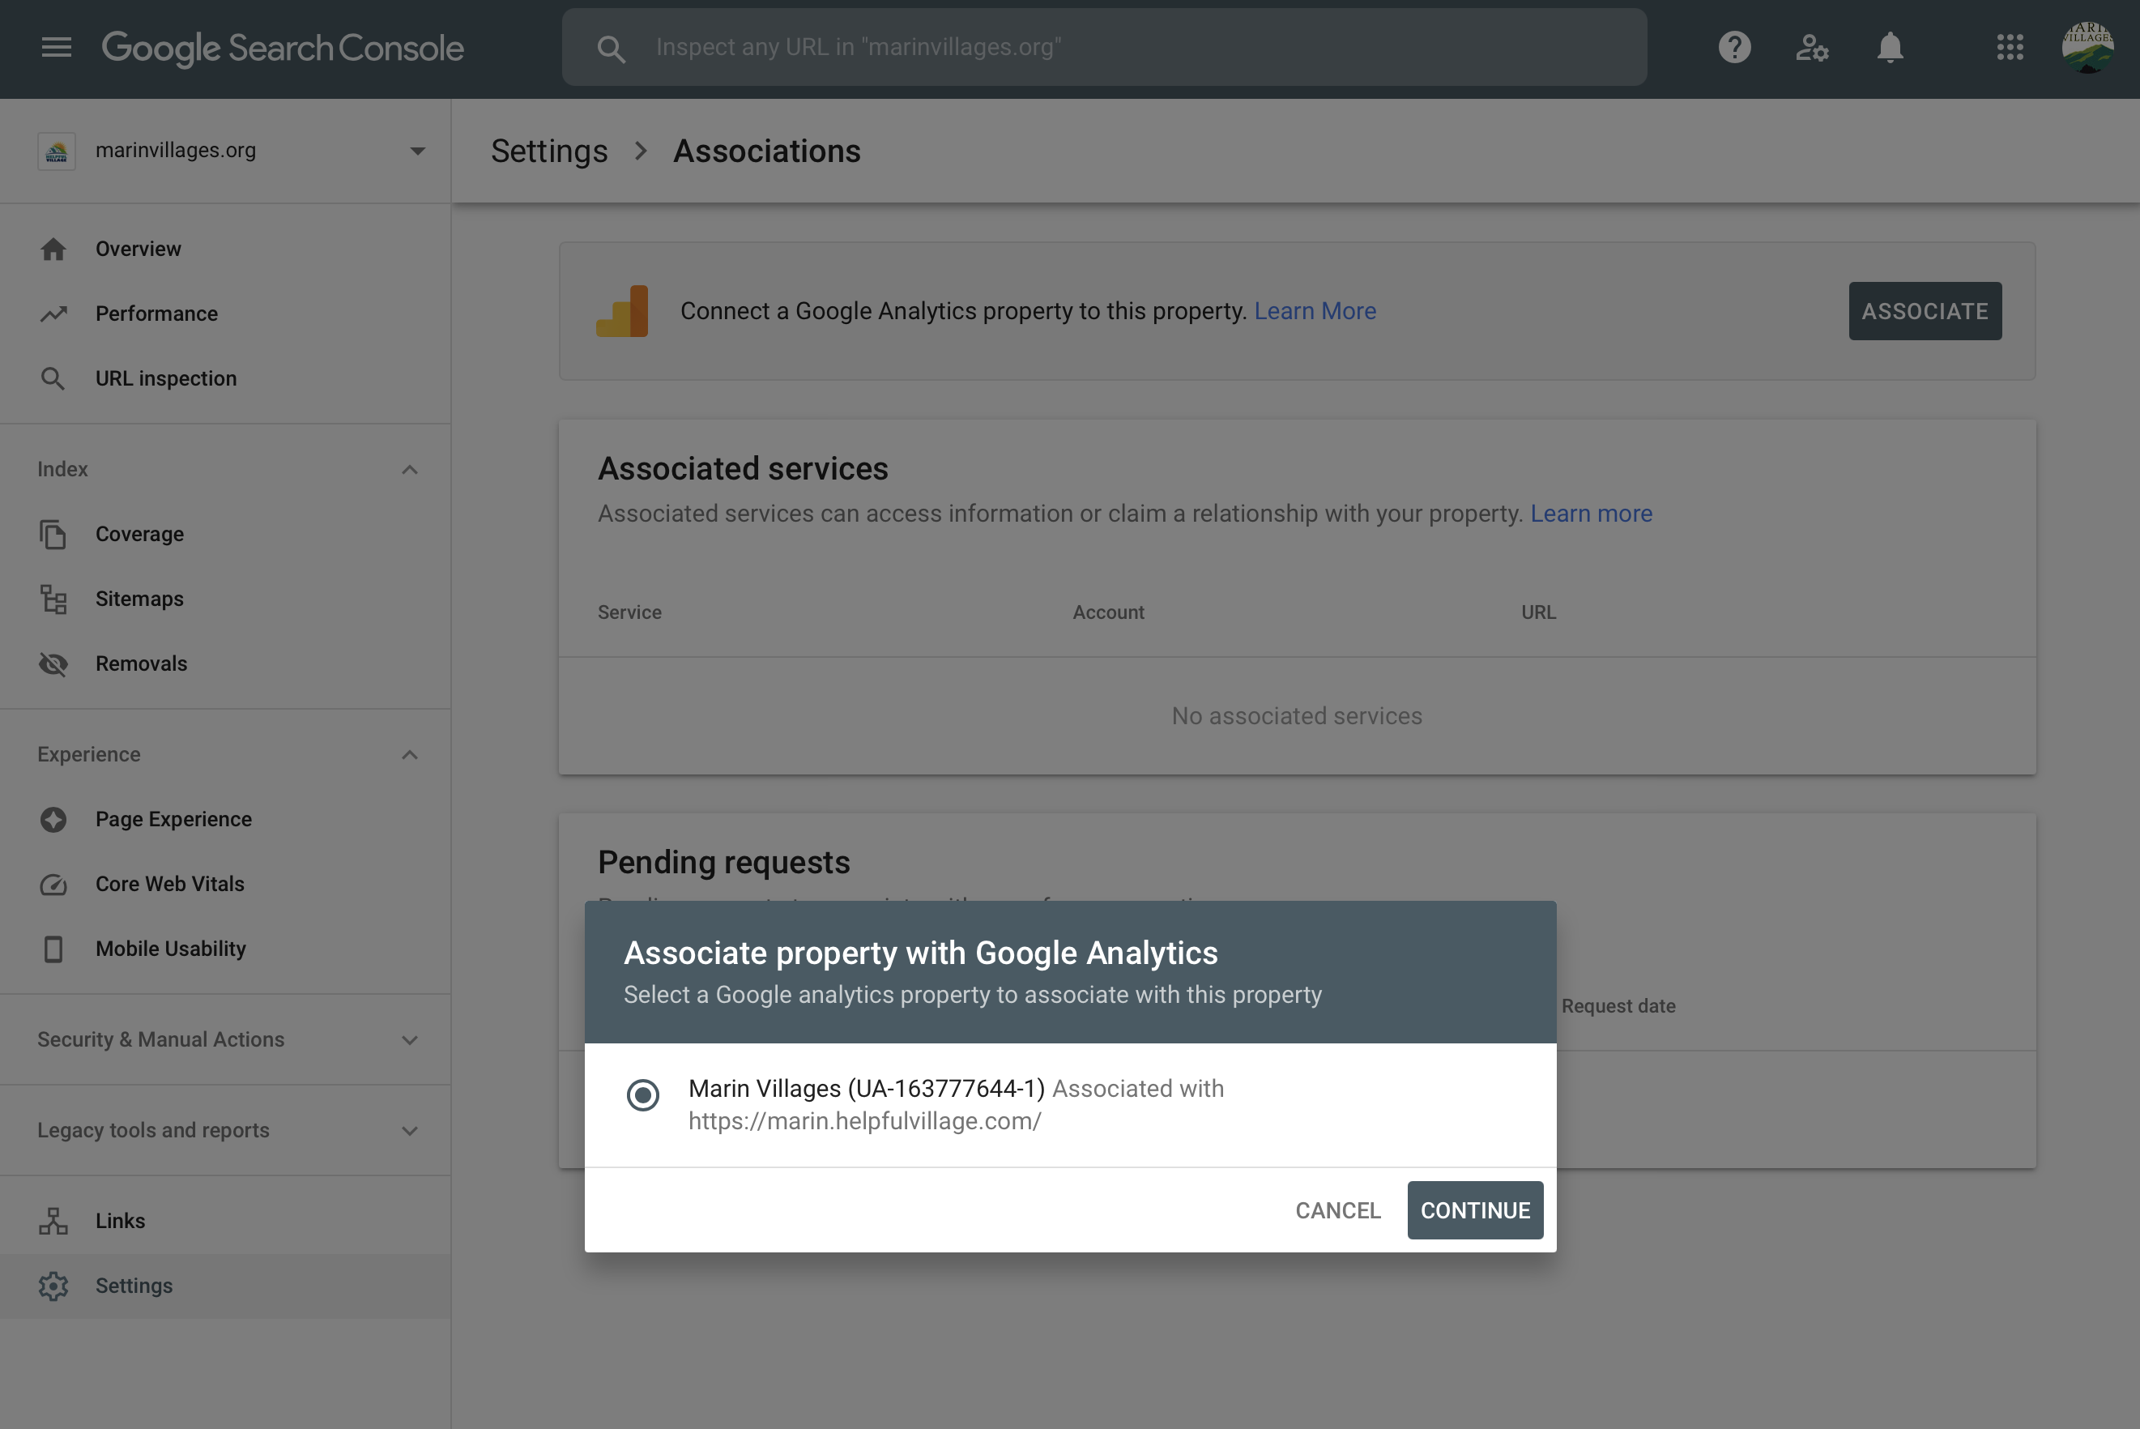Click the Removals crossed-eye icon

pyautogui.click(x=53, y=663)
